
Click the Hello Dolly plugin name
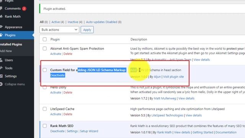tap(58, 87)
